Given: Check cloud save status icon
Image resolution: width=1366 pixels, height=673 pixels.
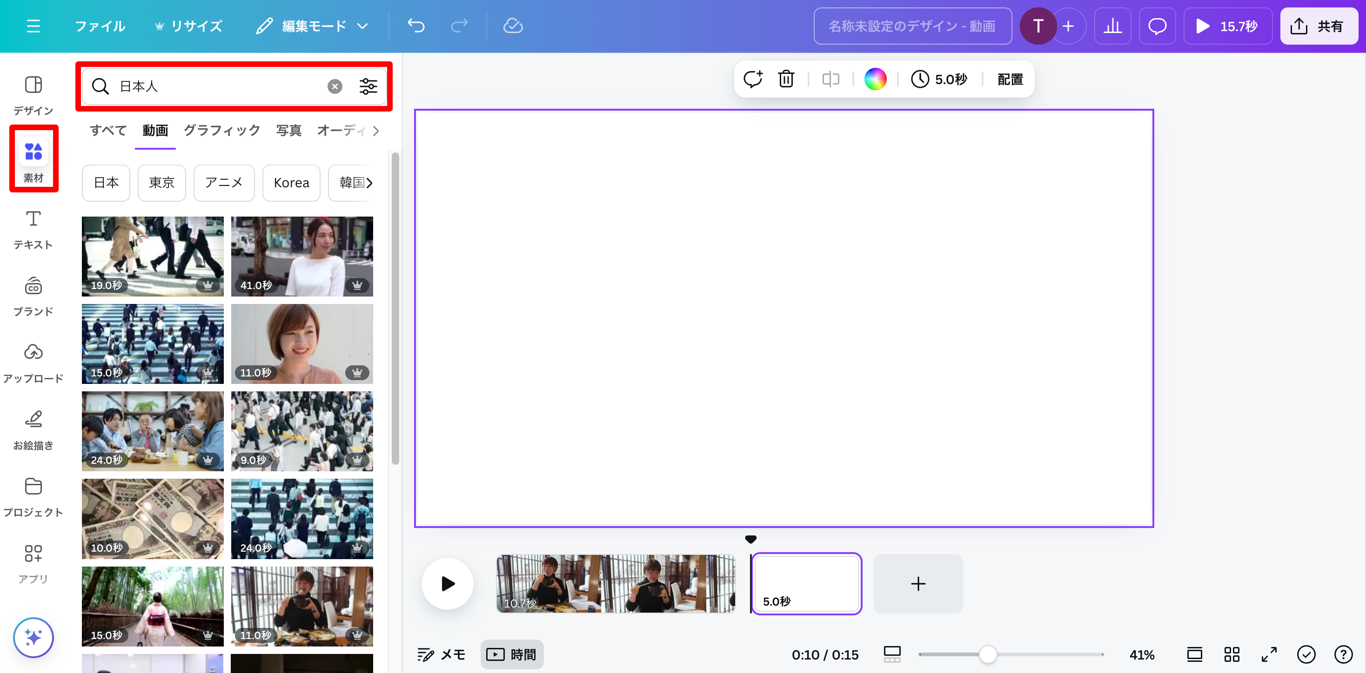Looking at the screenshot, I should click(x=513, y=26).
